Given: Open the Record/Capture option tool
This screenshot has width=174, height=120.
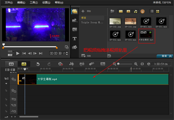Looking at the screenshot, I should click(60, 64).
